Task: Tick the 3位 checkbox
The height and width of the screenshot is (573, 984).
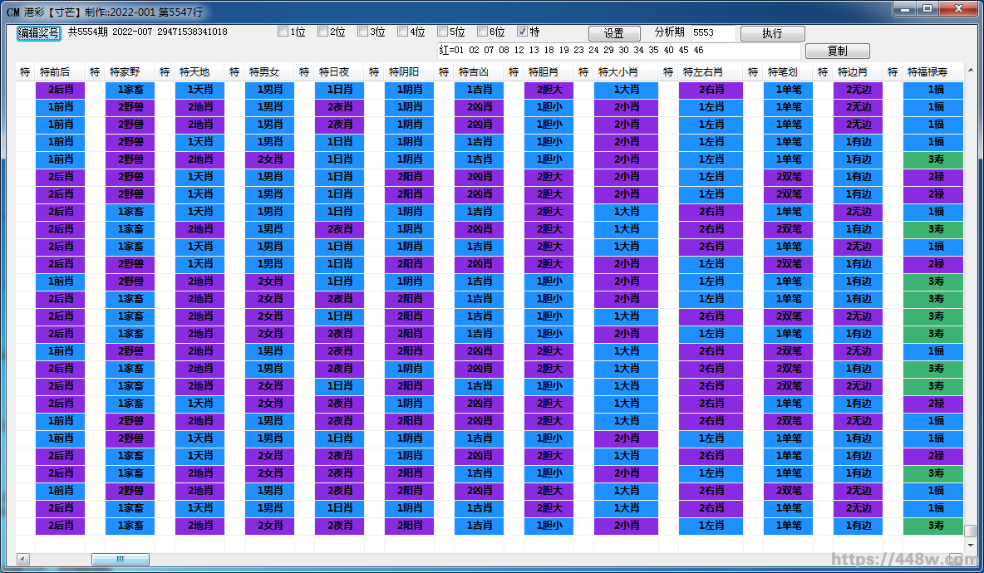Action: click(362, 32)
